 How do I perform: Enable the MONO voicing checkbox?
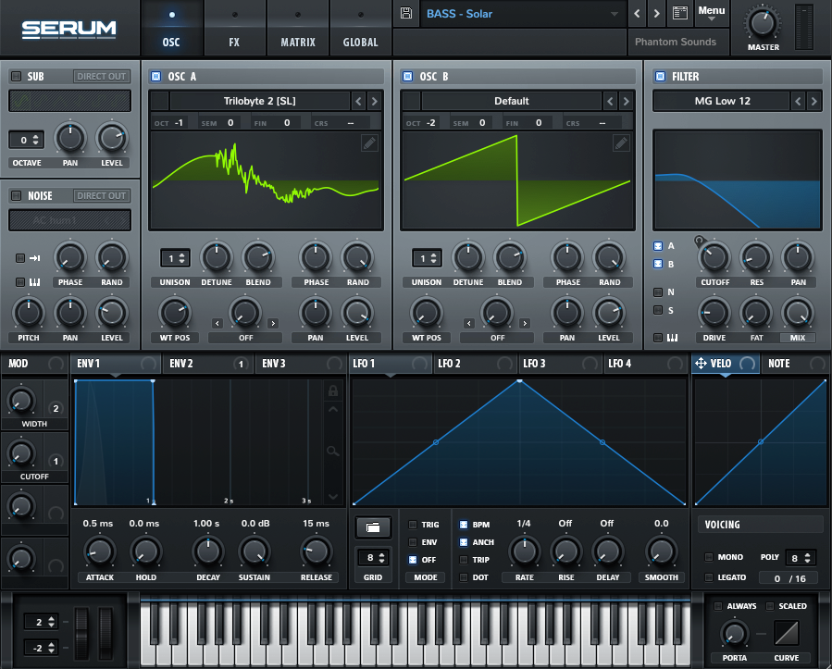coord(709,557)
